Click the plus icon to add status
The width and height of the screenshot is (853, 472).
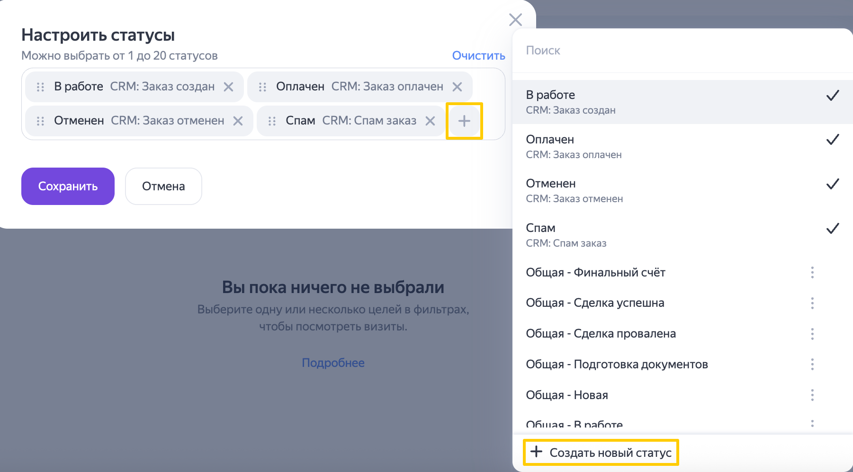464,121
